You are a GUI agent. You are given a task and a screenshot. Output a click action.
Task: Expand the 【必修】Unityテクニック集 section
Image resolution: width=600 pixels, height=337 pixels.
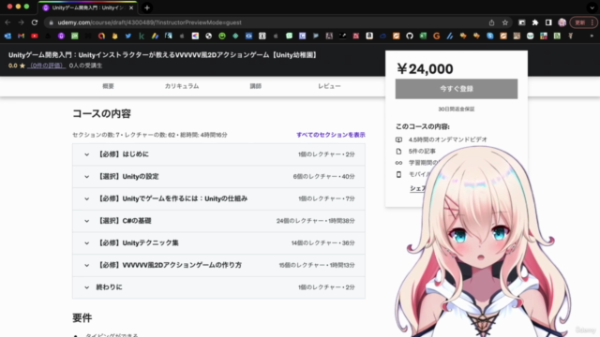click(x=218, y=243)
